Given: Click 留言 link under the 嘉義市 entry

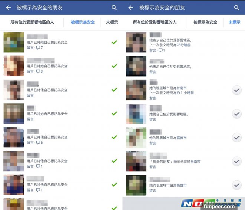Looking at the screenshot, I should click(x=153, y=143).
